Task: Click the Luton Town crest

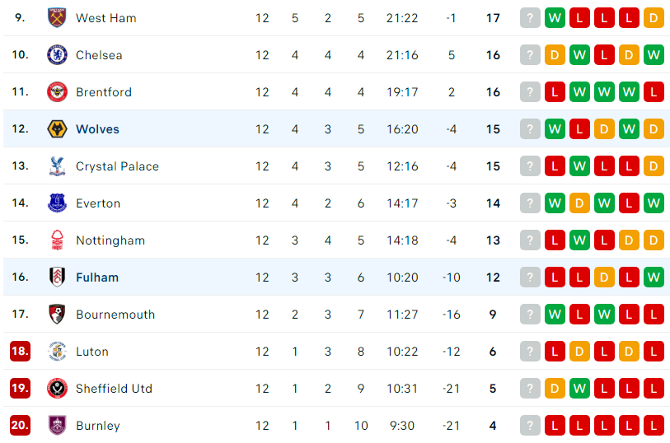Action: coord(57,352)
